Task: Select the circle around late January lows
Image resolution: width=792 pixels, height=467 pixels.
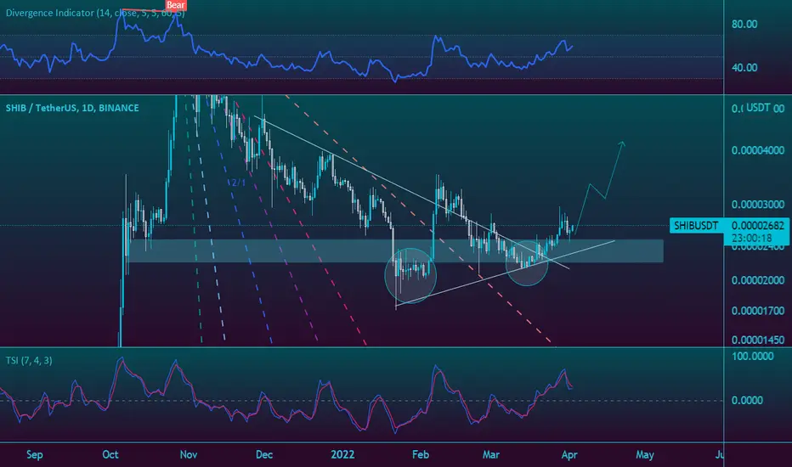Action: (410, 276)
